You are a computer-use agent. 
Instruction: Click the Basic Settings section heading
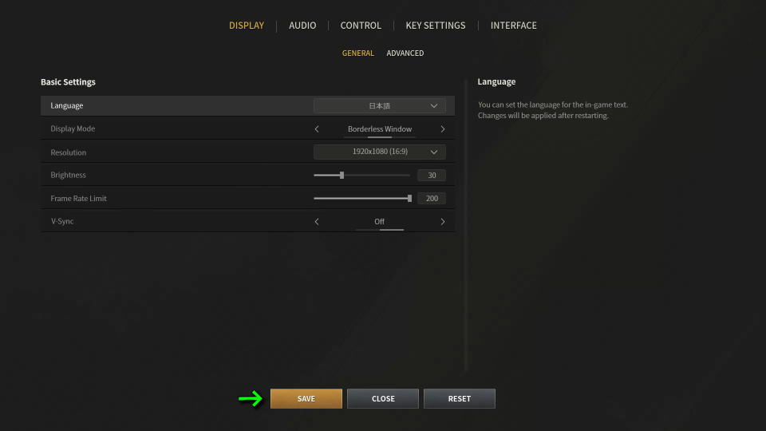click(68, 81)
